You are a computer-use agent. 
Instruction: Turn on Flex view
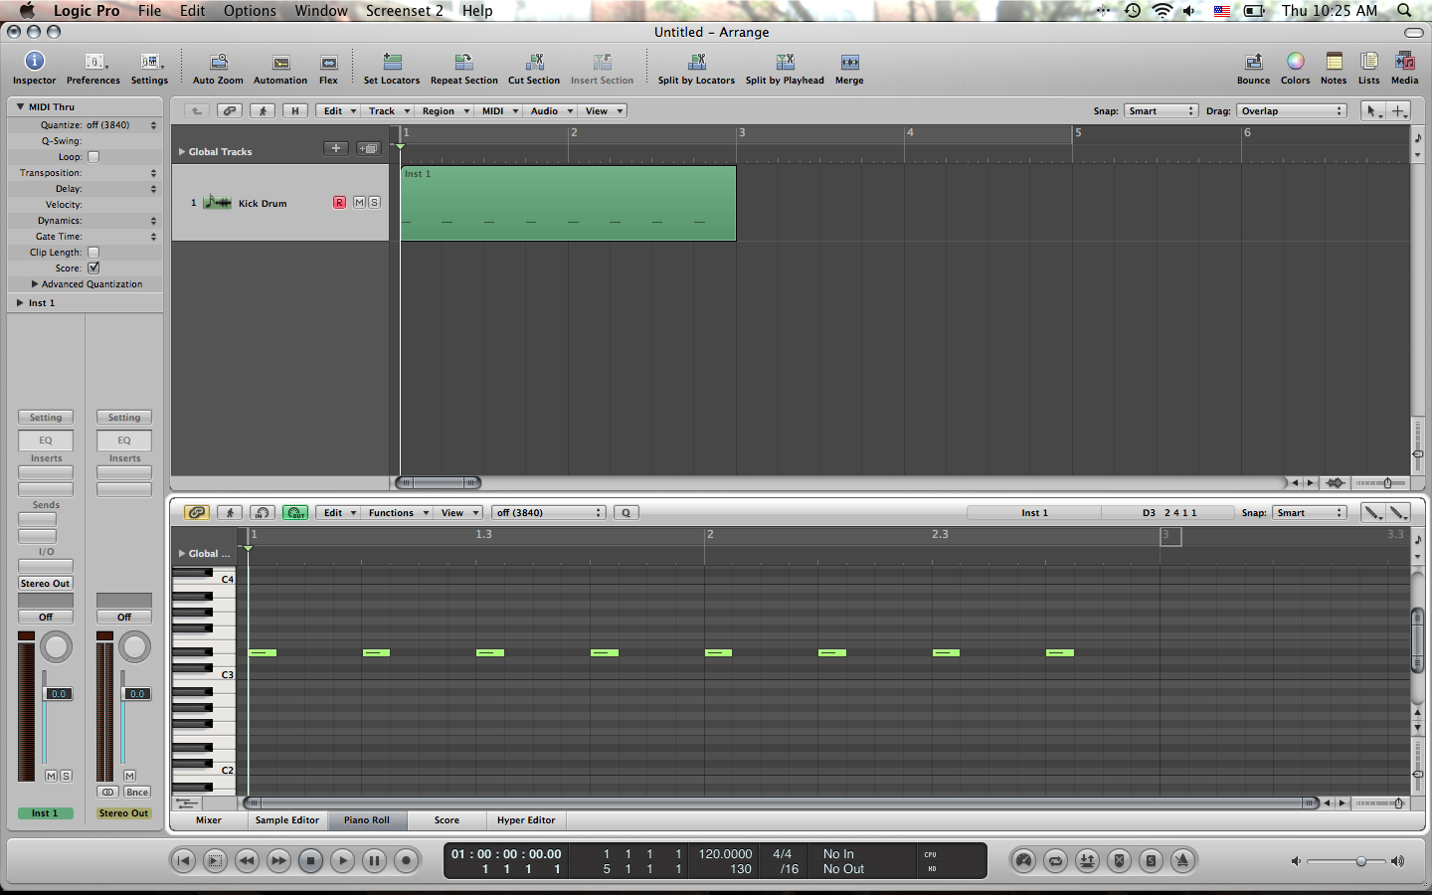[328, 68]
